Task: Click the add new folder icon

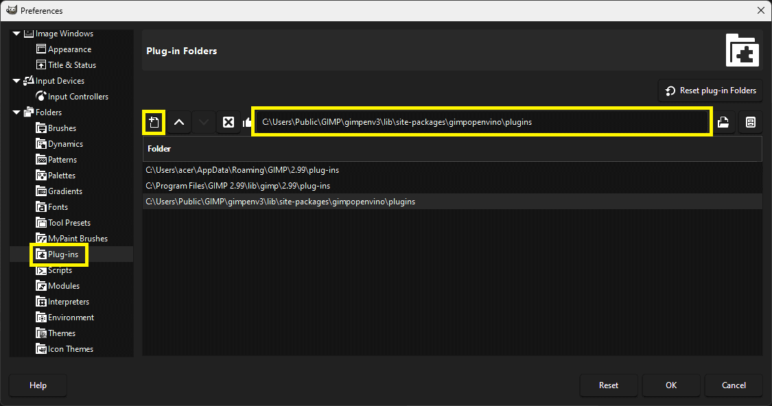Action: pos(154,122)
